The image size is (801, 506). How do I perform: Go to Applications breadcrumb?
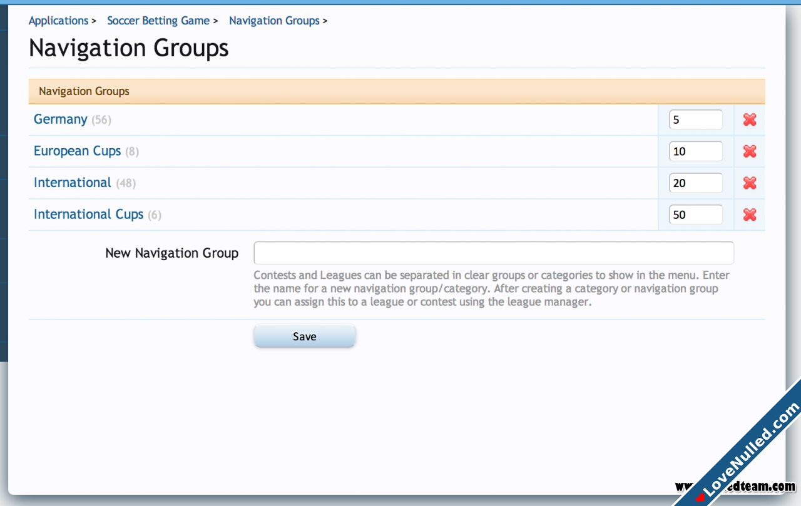pos(58,21)
